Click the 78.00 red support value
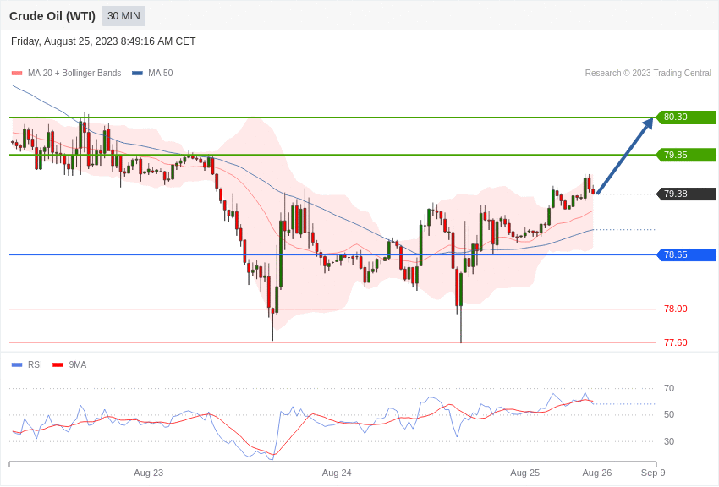The image size is (719, 487). (676, 309)
